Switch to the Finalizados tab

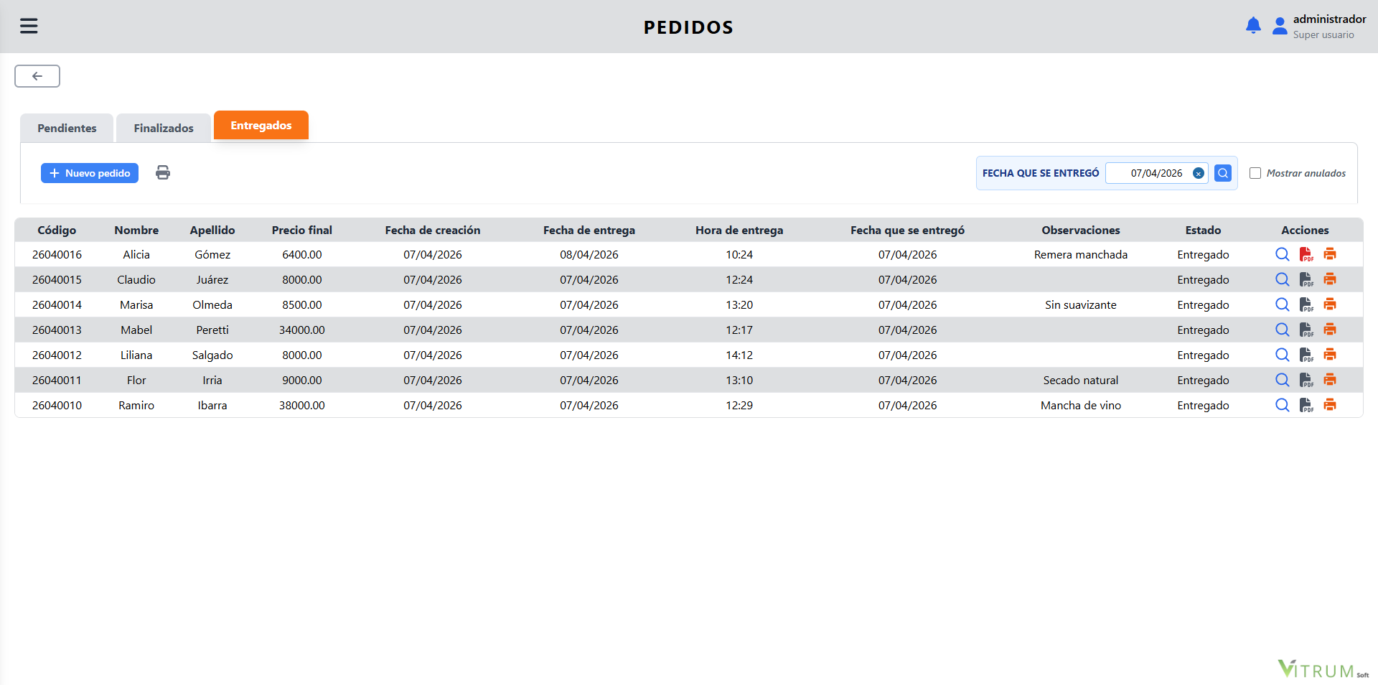[163, 128]
